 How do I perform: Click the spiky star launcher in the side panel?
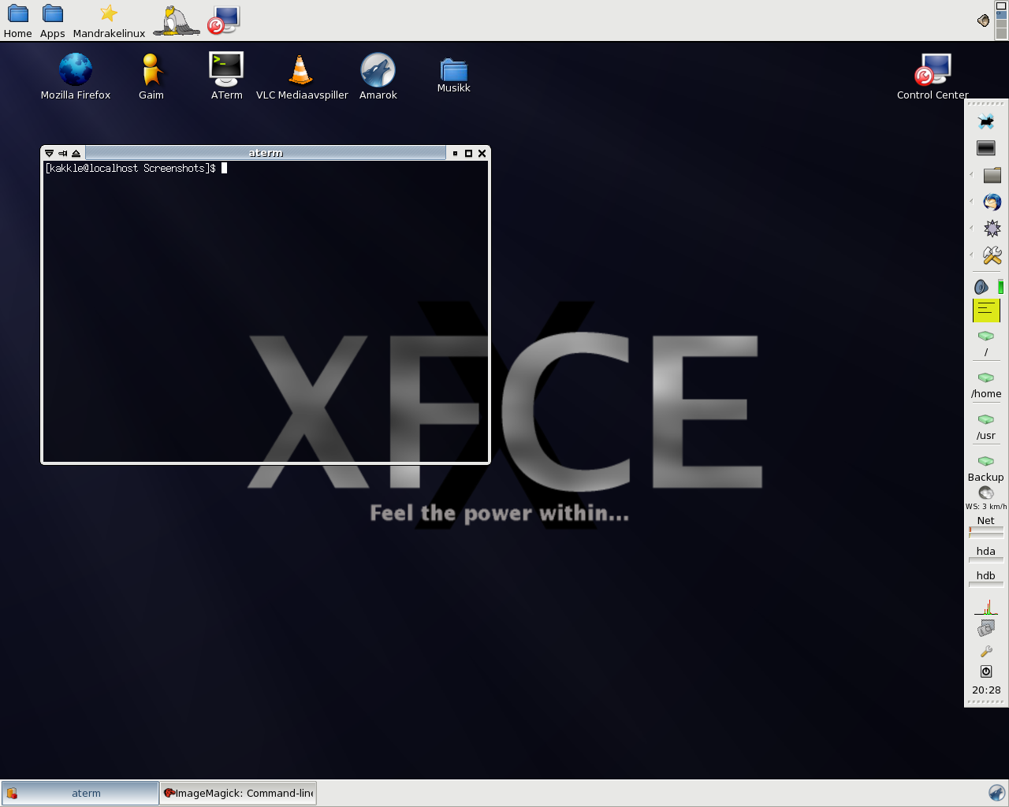(992, 229)
